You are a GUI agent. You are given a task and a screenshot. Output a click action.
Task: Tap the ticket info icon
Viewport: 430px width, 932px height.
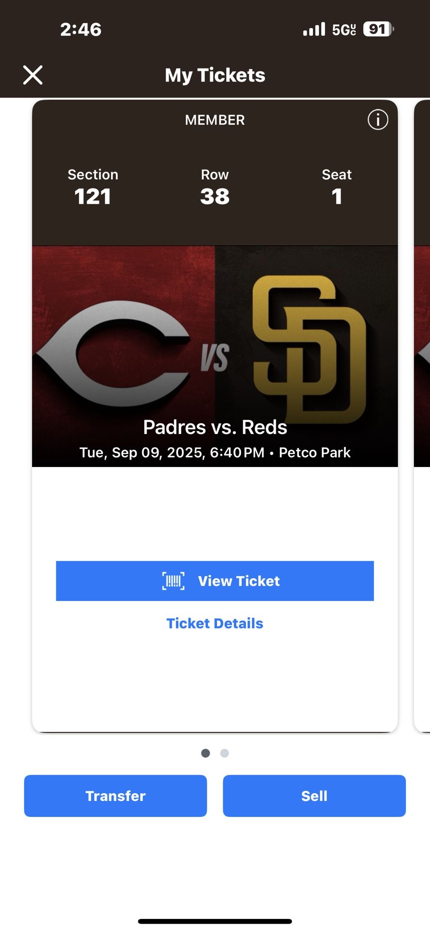(378, 119)
